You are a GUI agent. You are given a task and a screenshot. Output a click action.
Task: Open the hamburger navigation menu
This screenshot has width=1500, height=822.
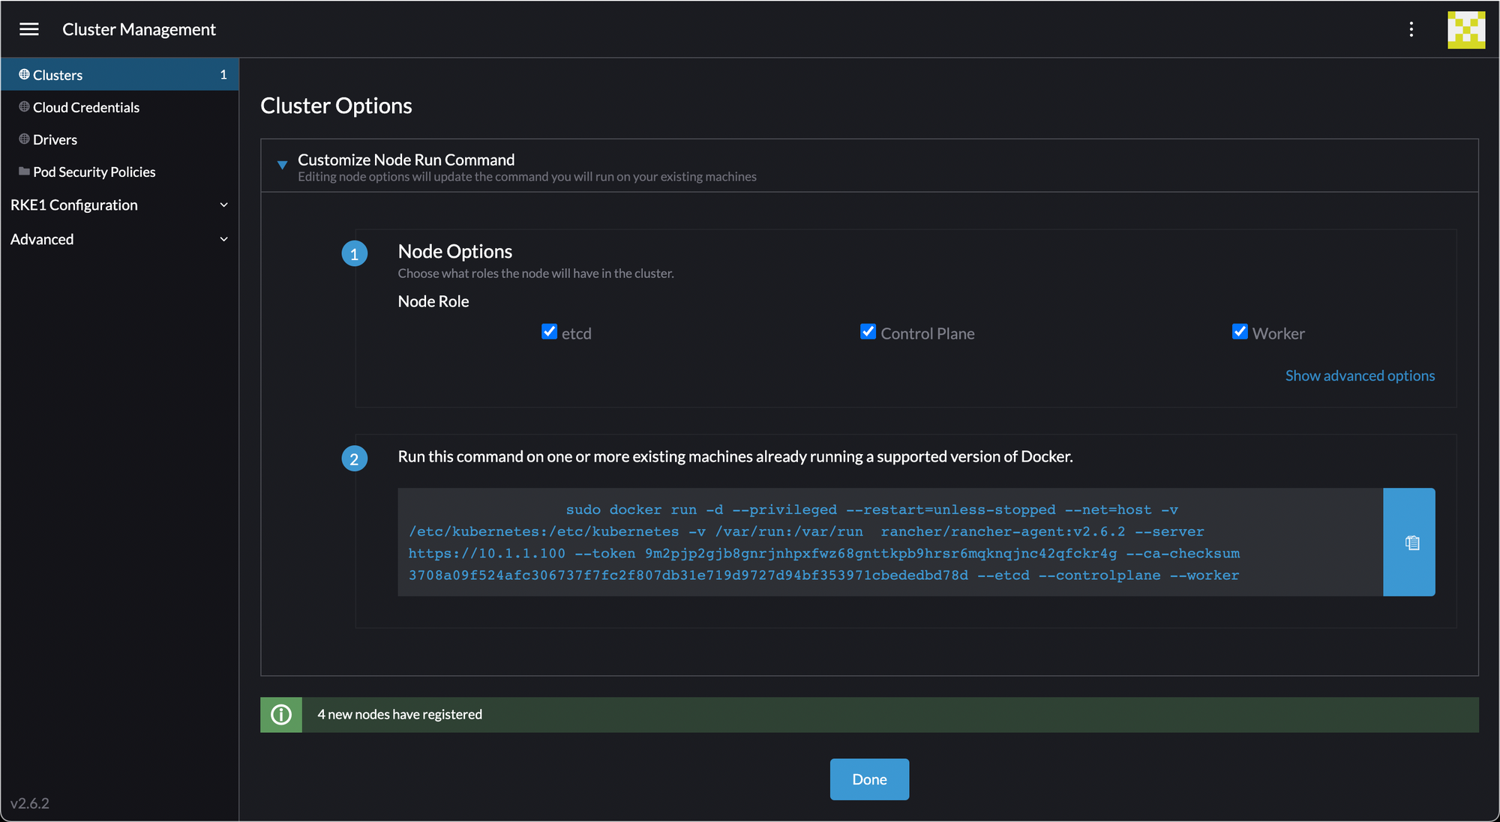(29, 29)
